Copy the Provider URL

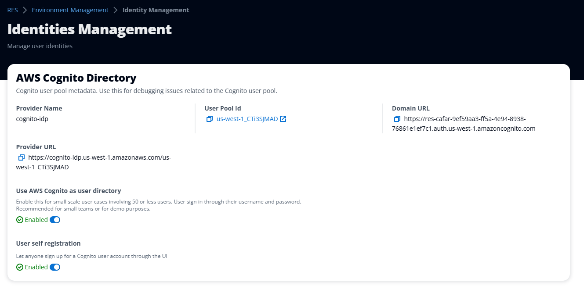pyautogui.click(x=21, y=157)
